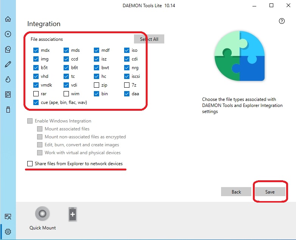Image resolution: width=296 pixels, height=240 pixels.
Task: Uncheck the bin file association
Action: (97, 94)
